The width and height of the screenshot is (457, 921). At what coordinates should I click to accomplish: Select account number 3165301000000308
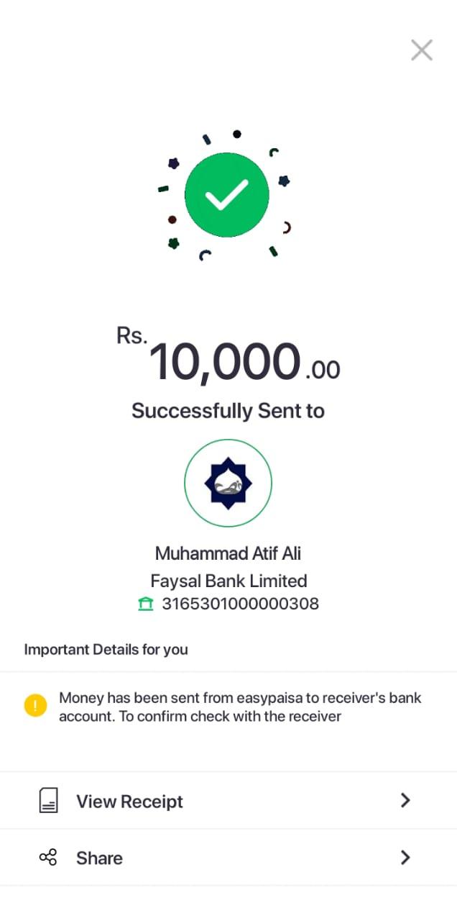click(x=240, y=604)
